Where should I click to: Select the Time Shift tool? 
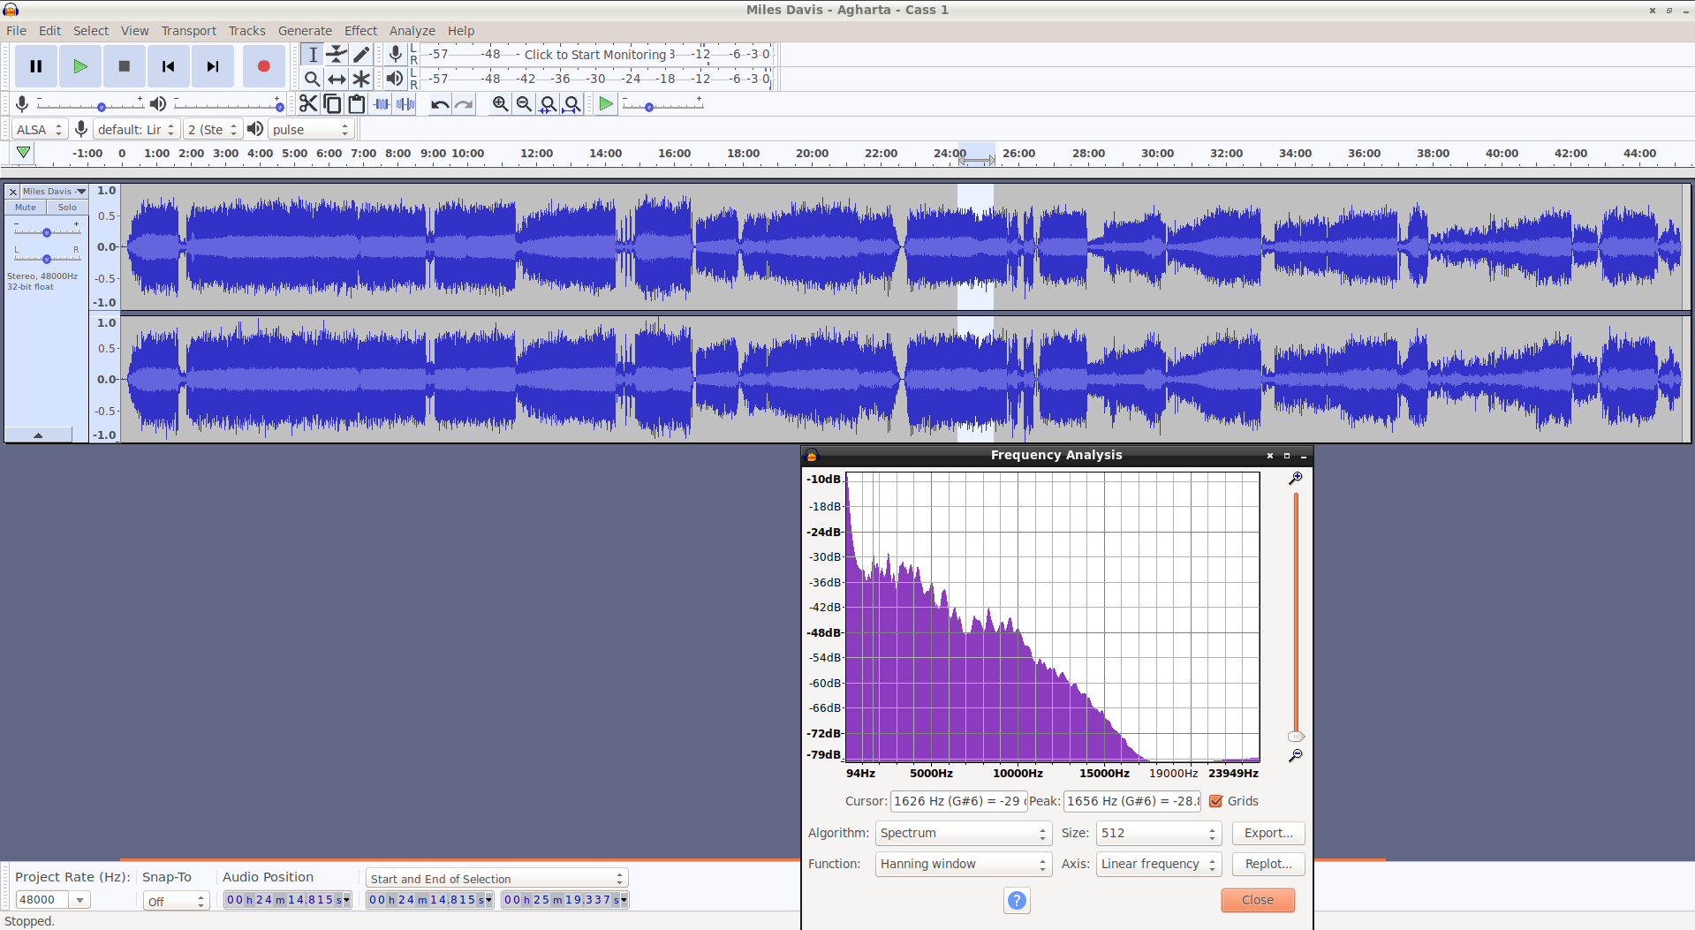pos(337,79)
